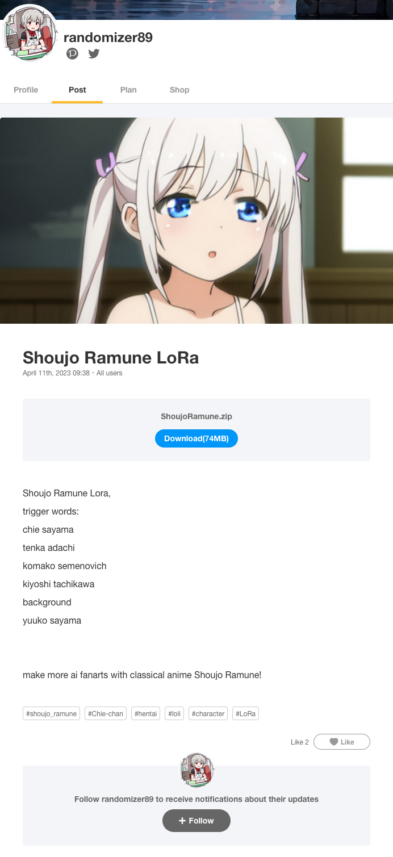The image size is (393, 857).
Task: Open the Twitter bird icon link
Action: tap(94, 54)
